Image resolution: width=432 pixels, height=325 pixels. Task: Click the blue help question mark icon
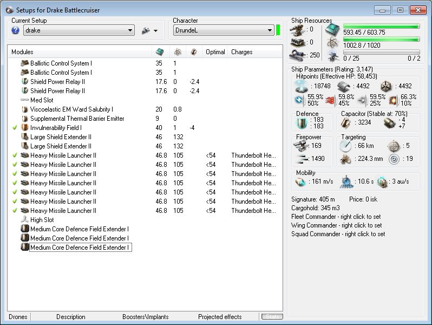(x=15, y=30)
